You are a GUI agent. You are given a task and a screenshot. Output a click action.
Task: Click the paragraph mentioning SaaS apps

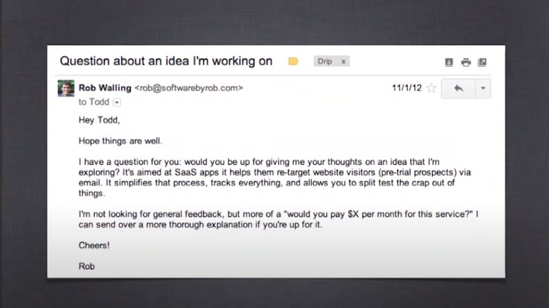[274, 172]
